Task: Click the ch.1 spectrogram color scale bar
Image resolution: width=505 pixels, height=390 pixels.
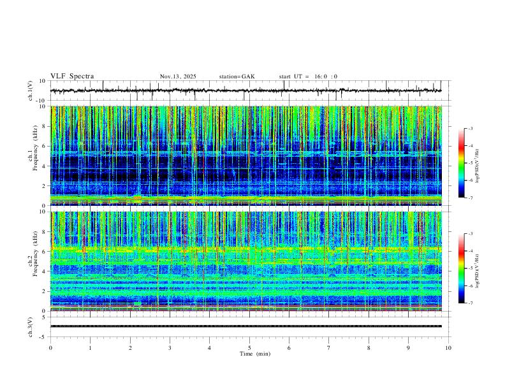Action: [461, 163]
